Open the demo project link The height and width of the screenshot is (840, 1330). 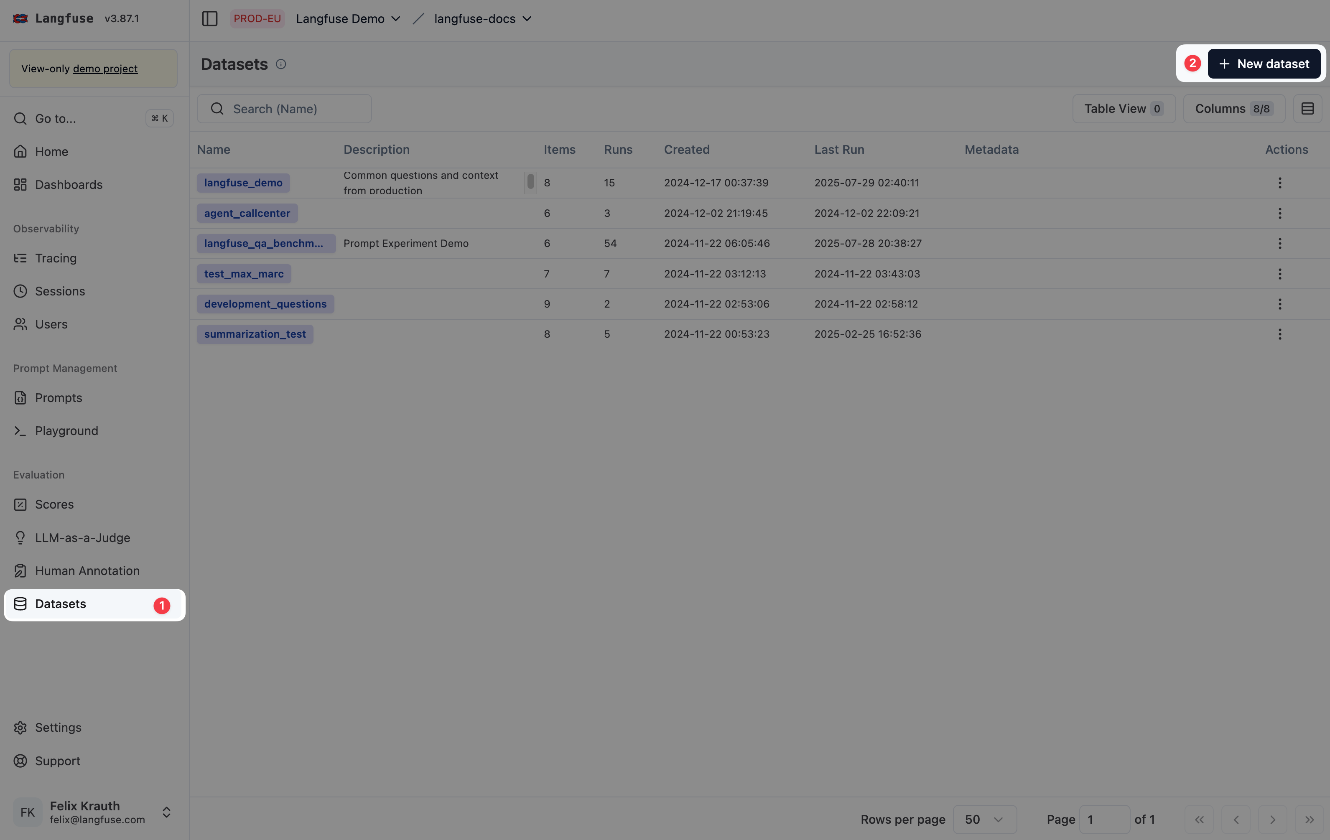click(104, 69)
